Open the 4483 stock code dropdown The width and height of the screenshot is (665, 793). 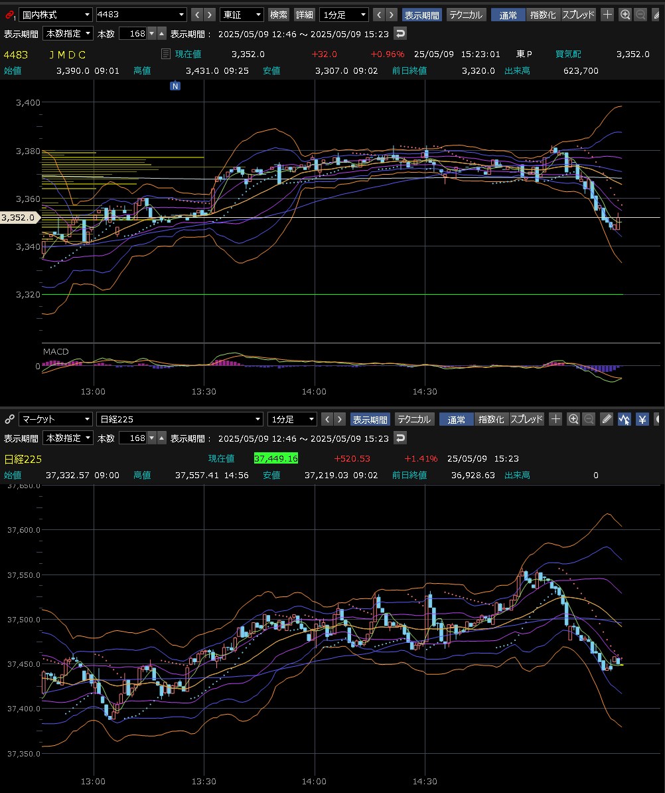[x=141, y=15]
